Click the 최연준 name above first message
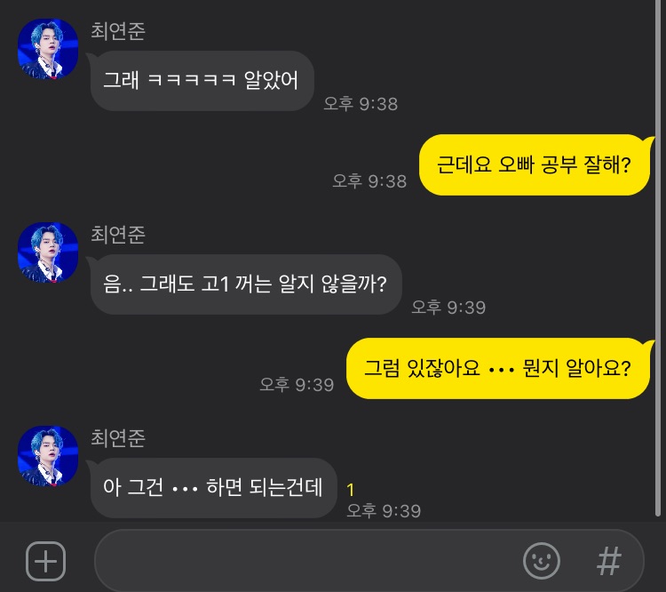This screenshot has width=666, height=592. [118, 31]
